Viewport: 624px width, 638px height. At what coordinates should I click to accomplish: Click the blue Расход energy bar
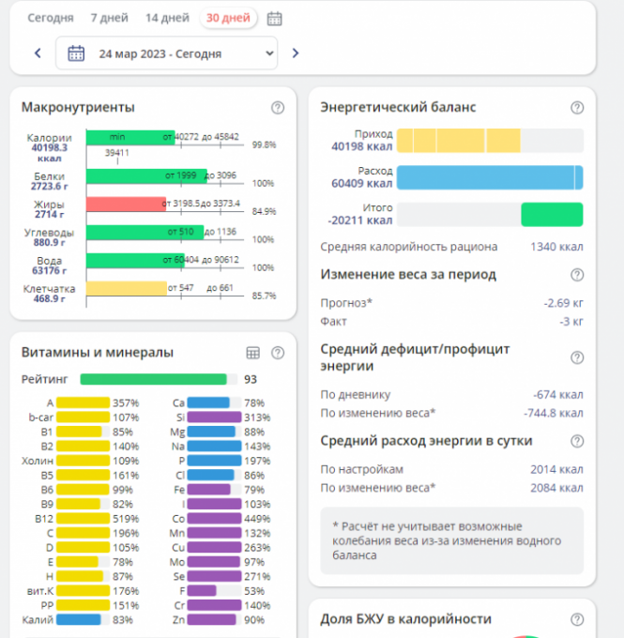(x=489, y=177)
